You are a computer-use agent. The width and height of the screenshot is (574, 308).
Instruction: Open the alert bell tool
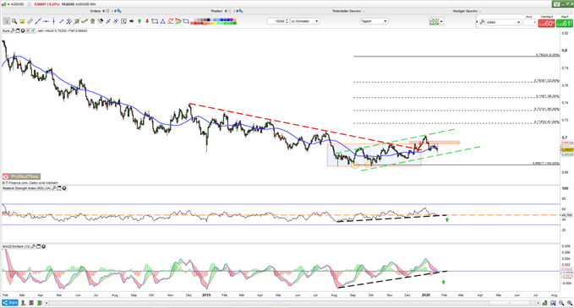pyautogui.click(x=22, y=21)
